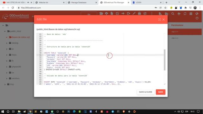Viewport: 203px width, 114px height.
Task: Click the Permissions column header
Action: click(x=177, y=25)
